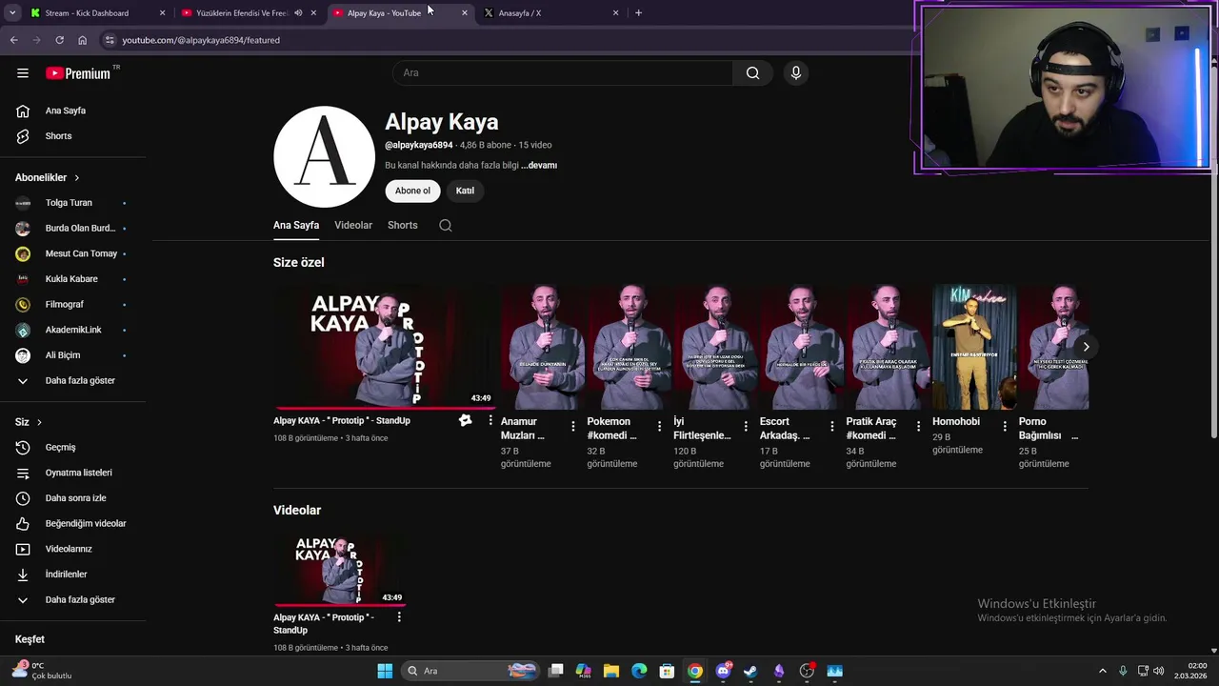This screenshot has height=686, width=1219.
Task: Click the YouTube search input field
Action: [x=563, y=72]
